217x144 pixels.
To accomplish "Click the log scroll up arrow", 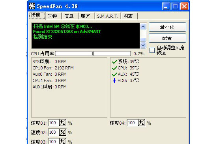I will (143, 26).
